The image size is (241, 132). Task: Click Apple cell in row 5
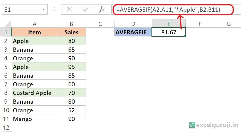pyautogui.click(x=34, y=67)
